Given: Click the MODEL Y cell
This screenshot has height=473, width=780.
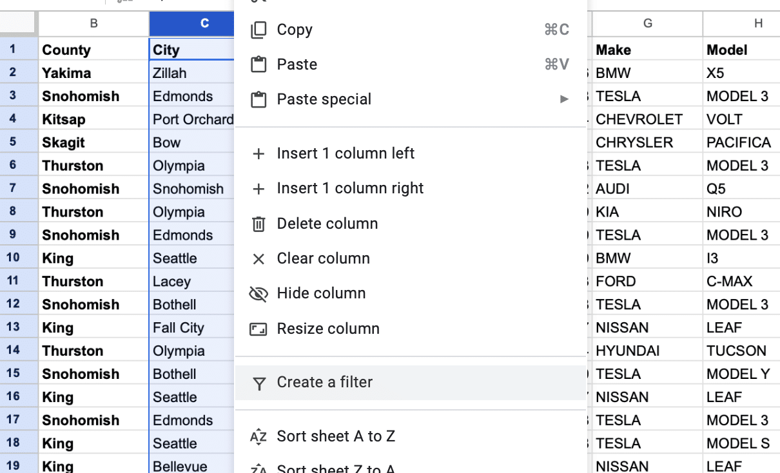Looking at the screenshot, I should (741, 374).
